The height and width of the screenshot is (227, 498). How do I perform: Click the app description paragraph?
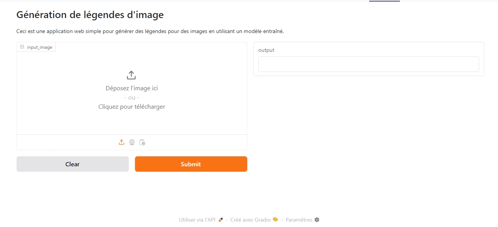[150, 31]
